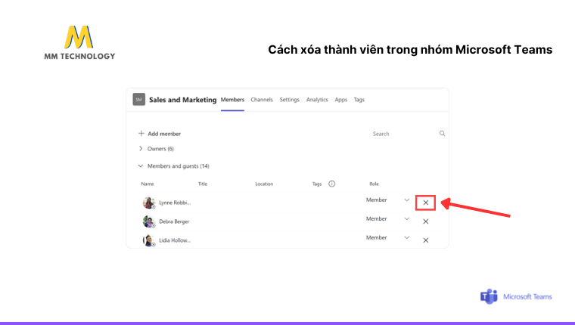The width and height of the screenshot is (575, 325).
Task: Click the SM team avatar icon
Action: pos(139,99)
